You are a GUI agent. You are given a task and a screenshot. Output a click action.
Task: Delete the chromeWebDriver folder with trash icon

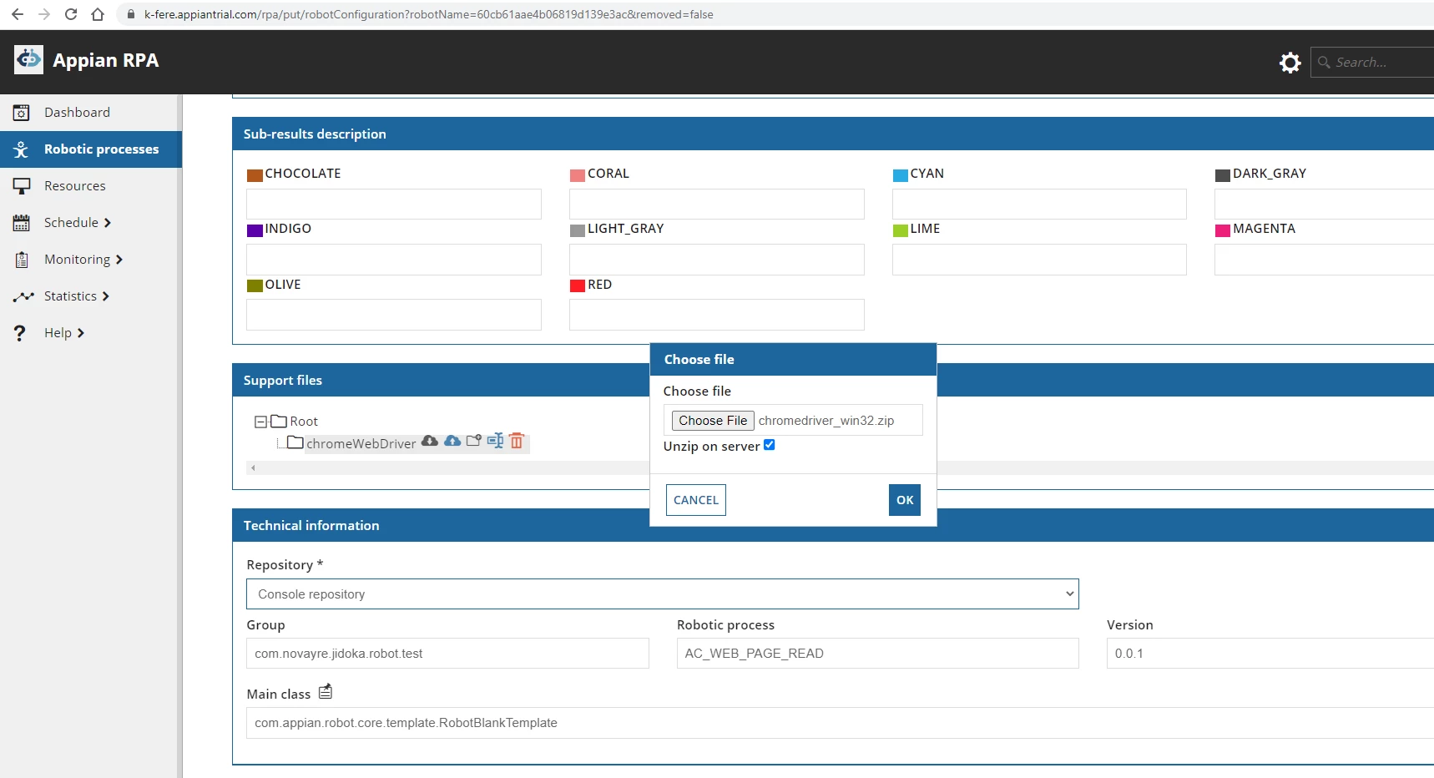[x=517, y=441]
